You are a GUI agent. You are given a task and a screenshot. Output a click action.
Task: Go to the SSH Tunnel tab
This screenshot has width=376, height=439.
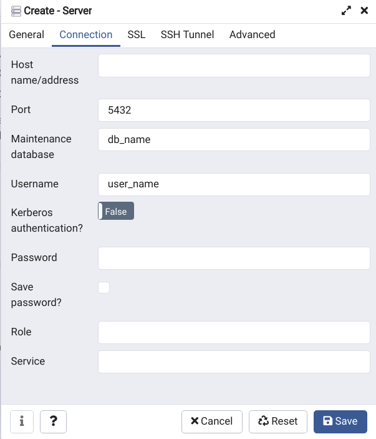[x=187, y=35]
